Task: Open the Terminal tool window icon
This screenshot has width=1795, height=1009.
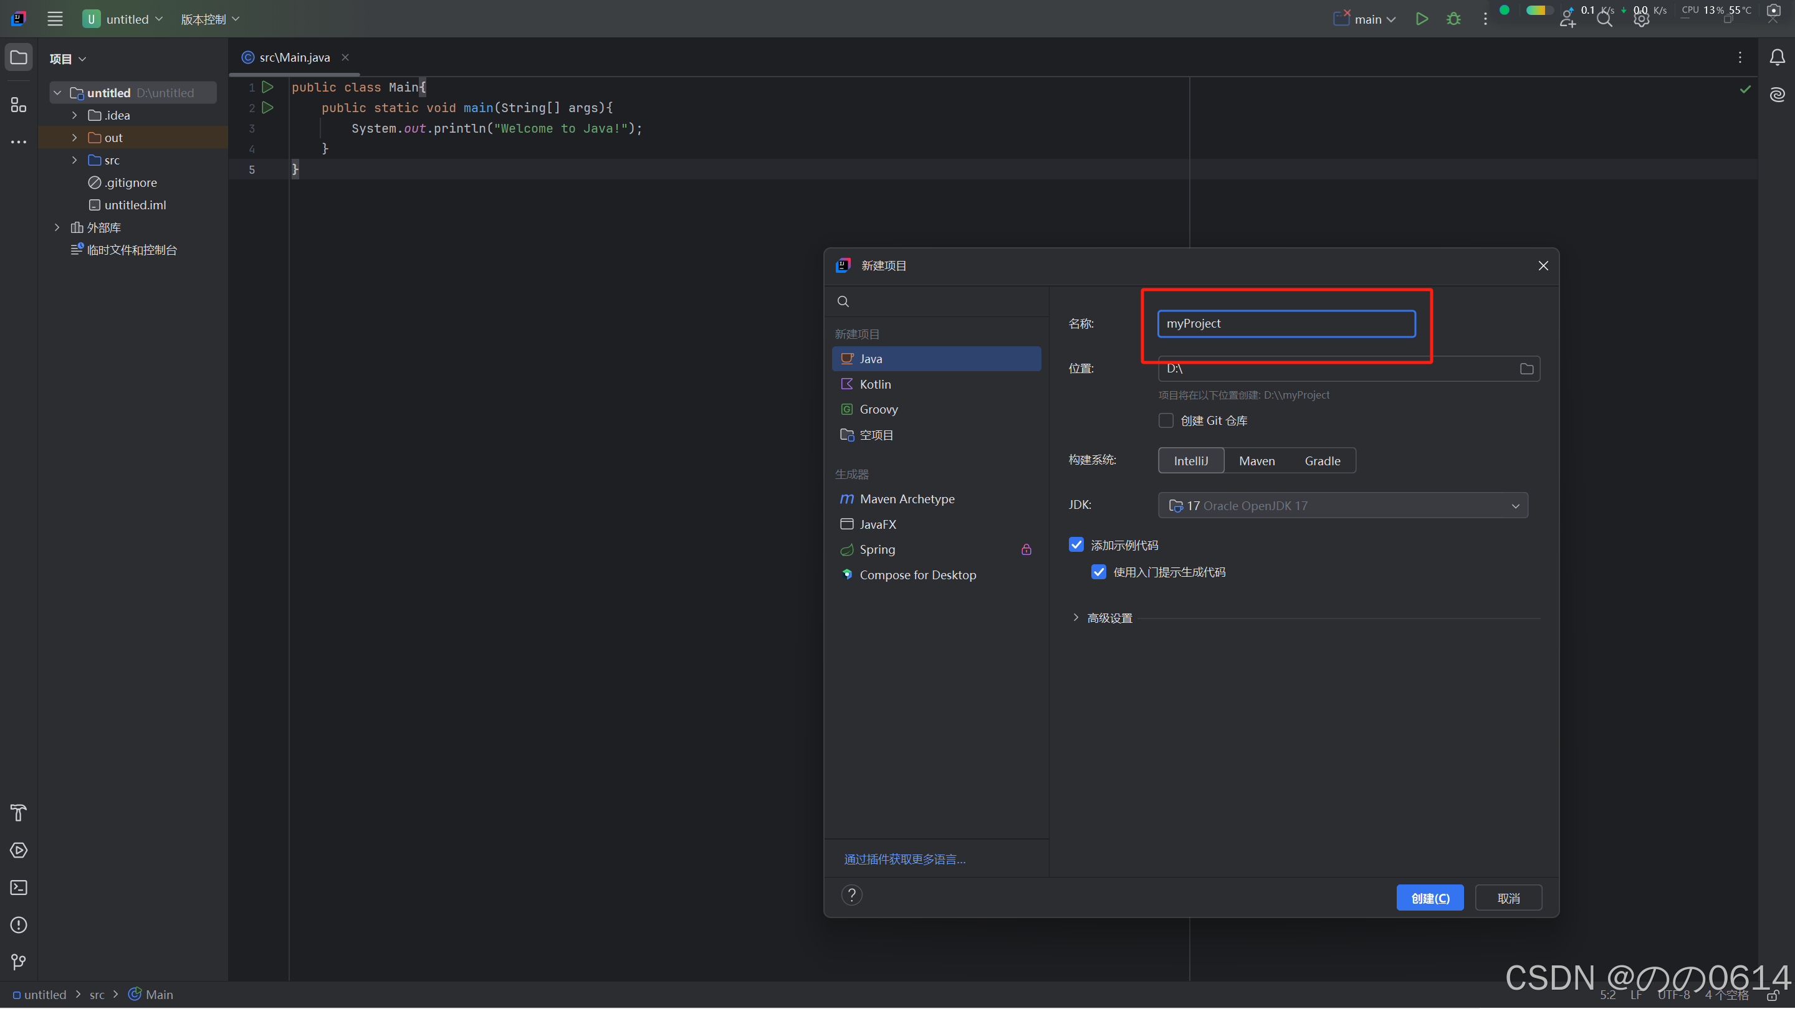Action: 19,888
